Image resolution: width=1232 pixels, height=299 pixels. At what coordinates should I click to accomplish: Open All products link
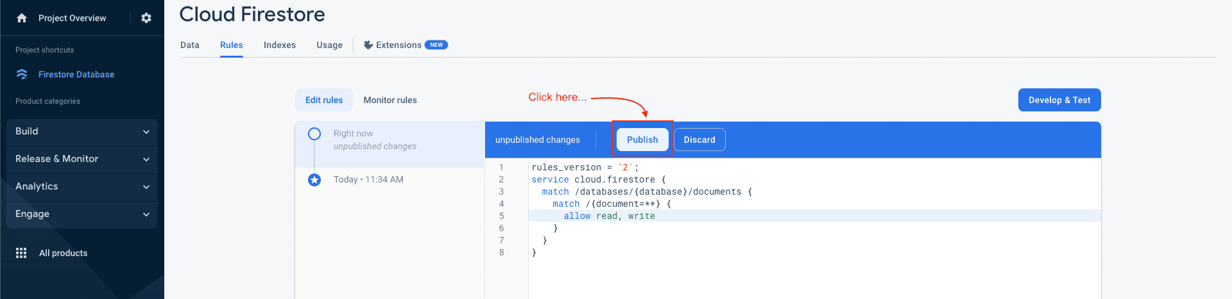(64, 253)
